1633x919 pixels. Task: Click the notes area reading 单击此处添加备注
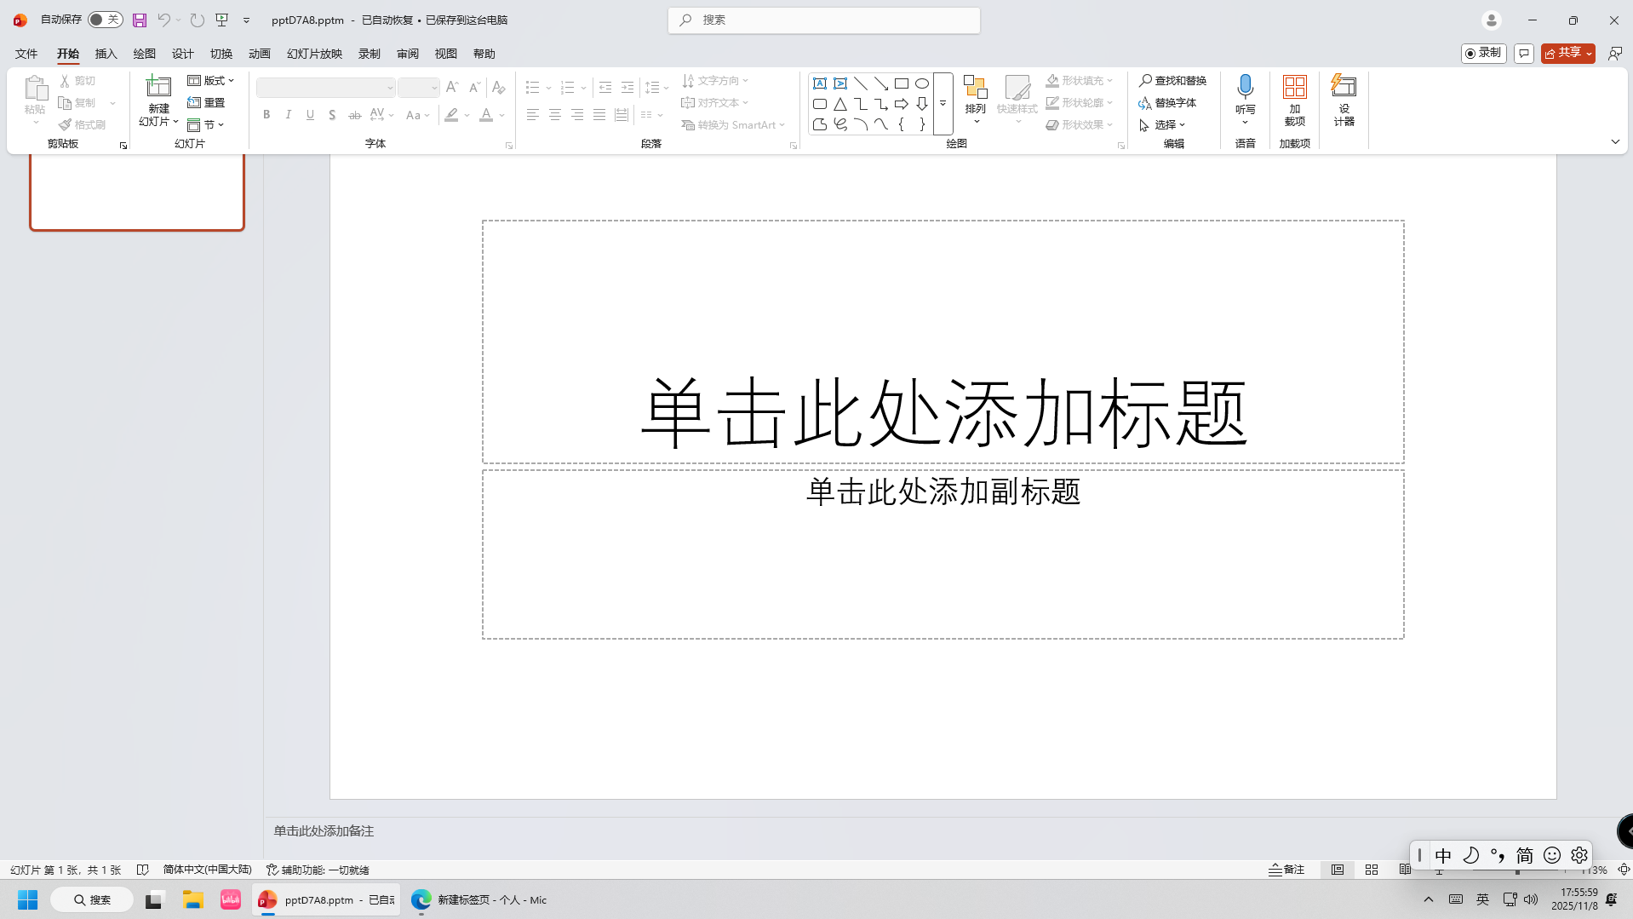point(324,830)
